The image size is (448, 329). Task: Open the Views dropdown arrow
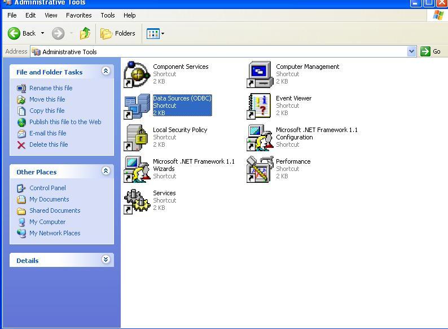click(163, 34)
